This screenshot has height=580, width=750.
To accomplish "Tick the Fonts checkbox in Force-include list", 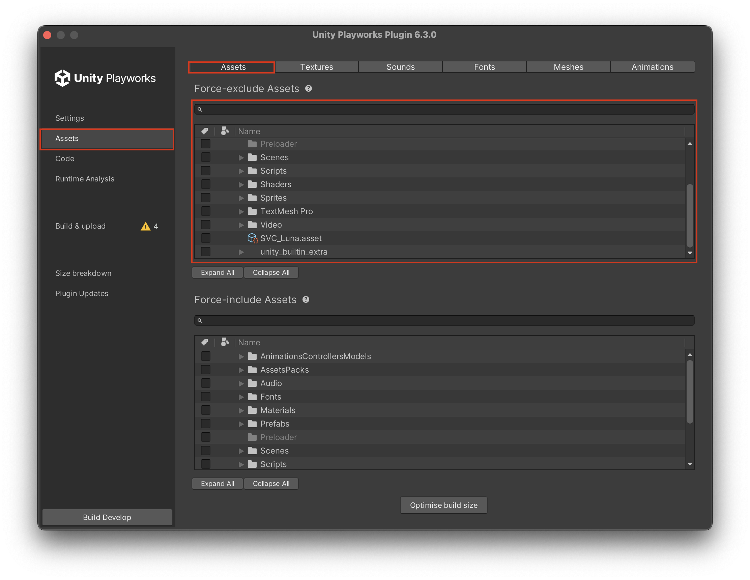I will 206,397.
